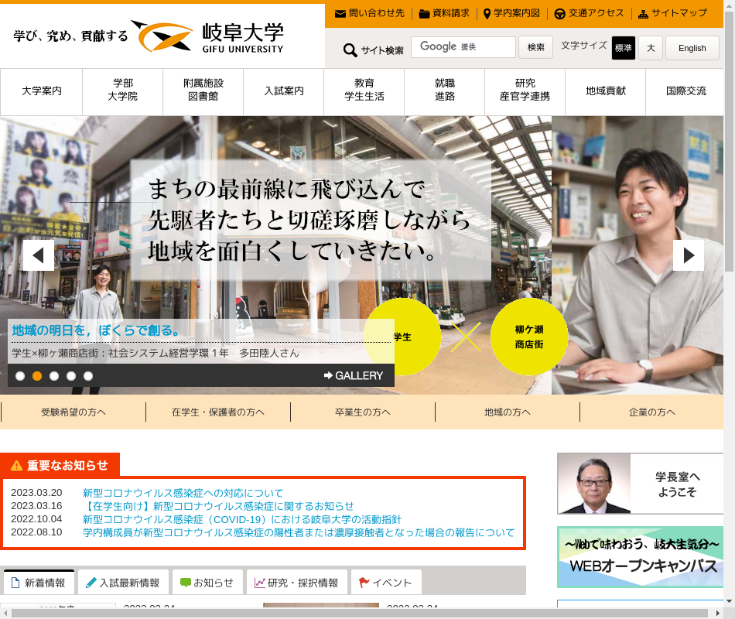Open the 大学案内 navigation menu
The height and width of the screenshot is (619, 735).
[x=42, y=91]
